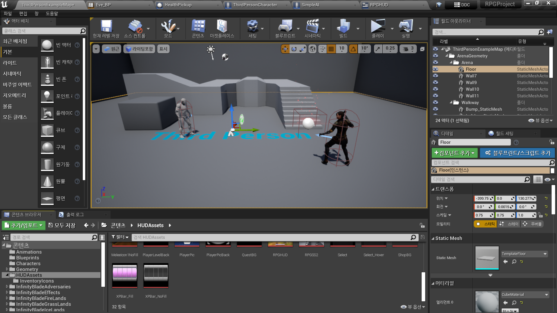Collapse the ArenaGeometry folder in outliner
Image resolution: width=557 pixels, height=313 pixels.
(x=447, y=56)
